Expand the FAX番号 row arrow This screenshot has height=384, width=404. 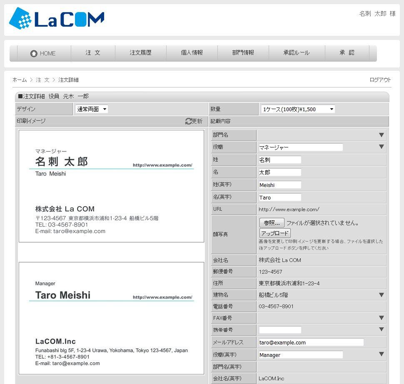pos(381,318)
